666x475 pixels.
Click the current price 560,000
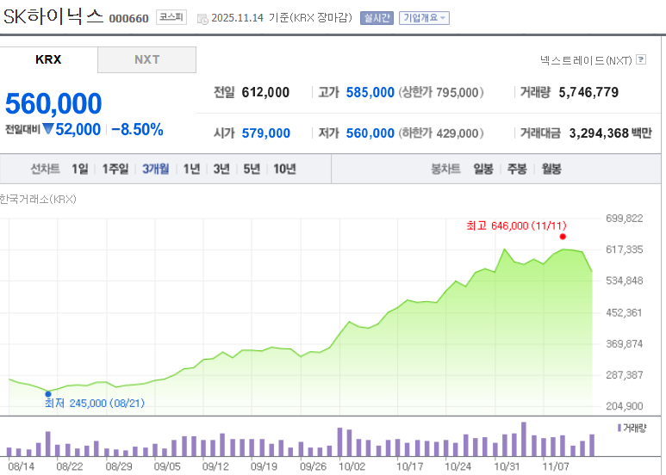[53, 103]
